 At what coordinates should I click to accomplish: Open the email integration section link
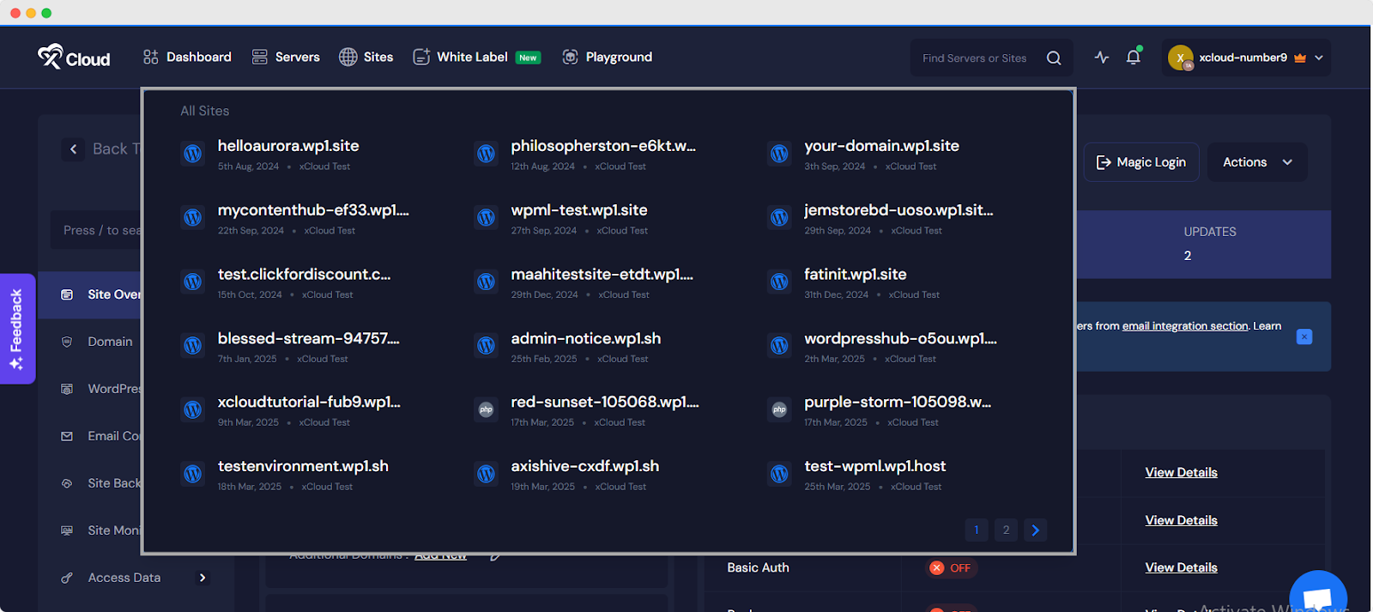1185,326
